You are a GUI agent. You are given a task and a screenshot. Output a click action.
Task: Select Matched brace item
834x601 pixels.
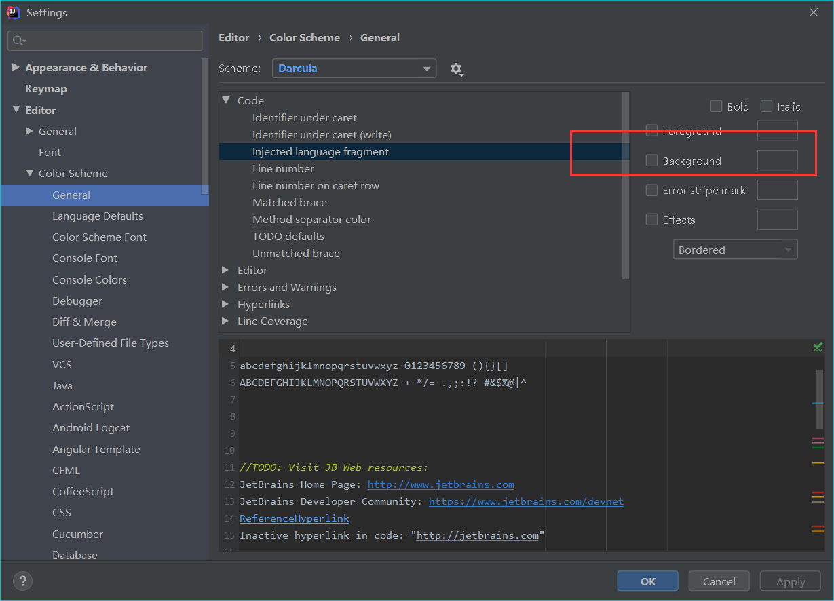290,203
